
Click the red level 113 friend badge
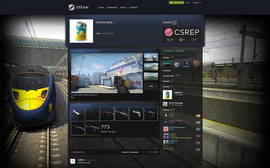click(x=198, y=136)
